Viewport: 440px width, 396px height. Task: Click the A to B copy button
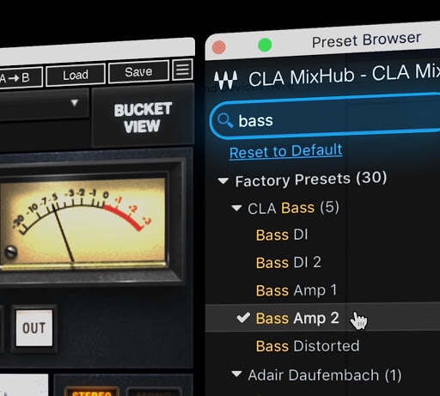tap(20, 77)
